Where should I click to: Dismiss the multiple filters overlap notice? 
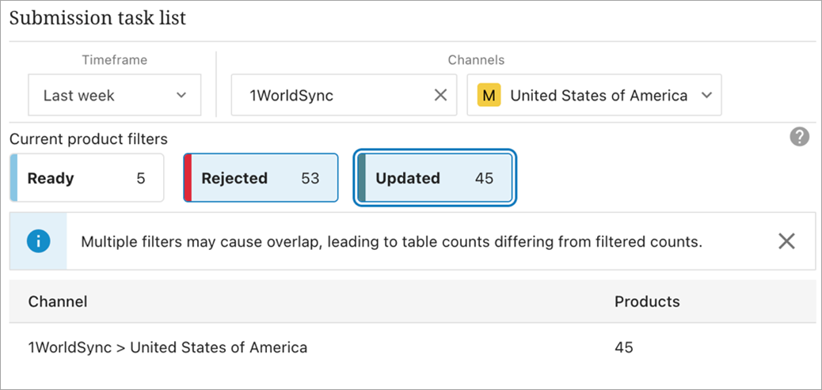coord(786,241)
